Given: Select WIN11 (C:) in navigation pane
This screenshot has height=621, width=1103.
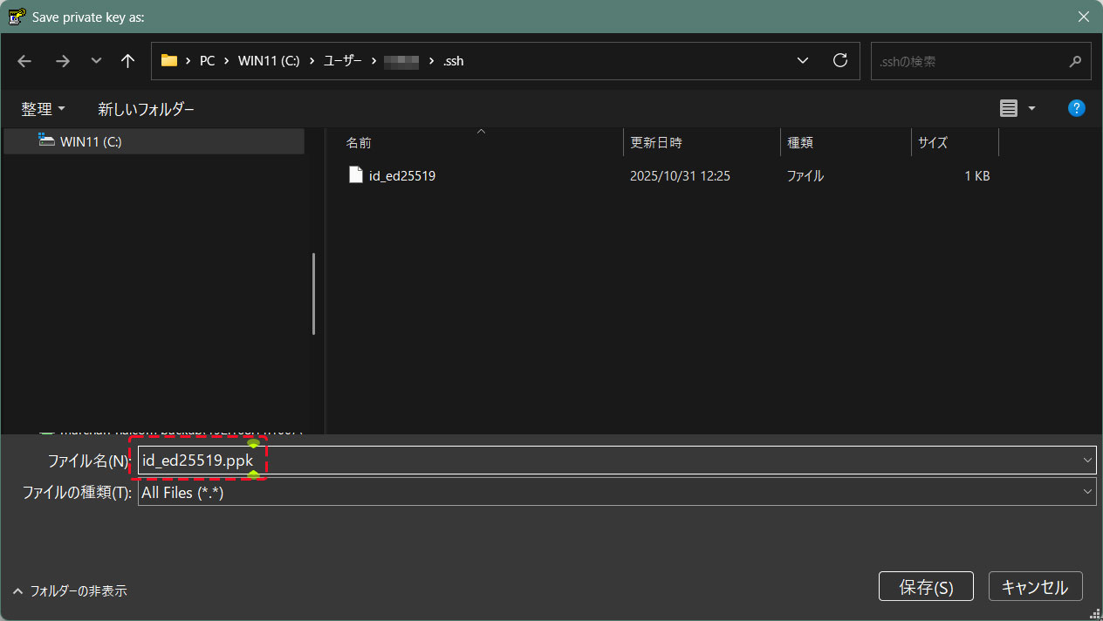Looking at the screenshot, I should coord(90,141).
